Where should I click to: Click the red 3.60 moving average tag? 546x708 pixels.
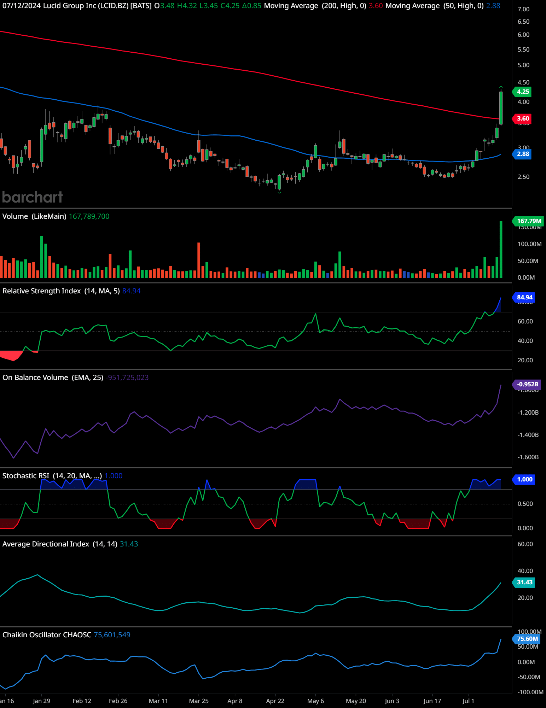pyautogui.click(x=522, y=119)
